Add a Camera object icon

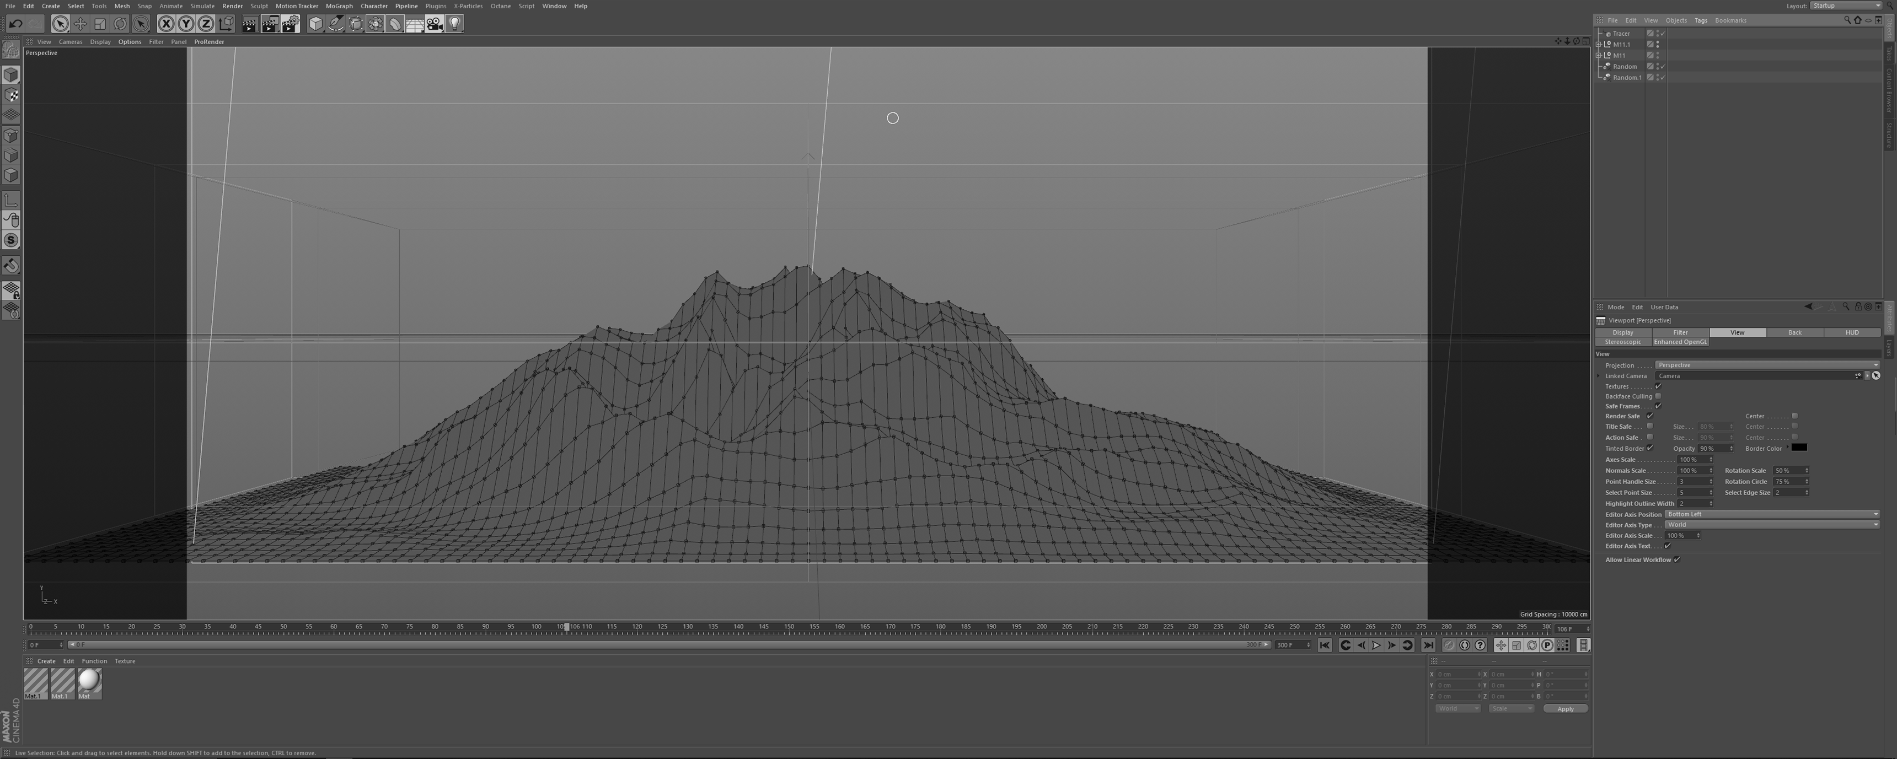435,24
